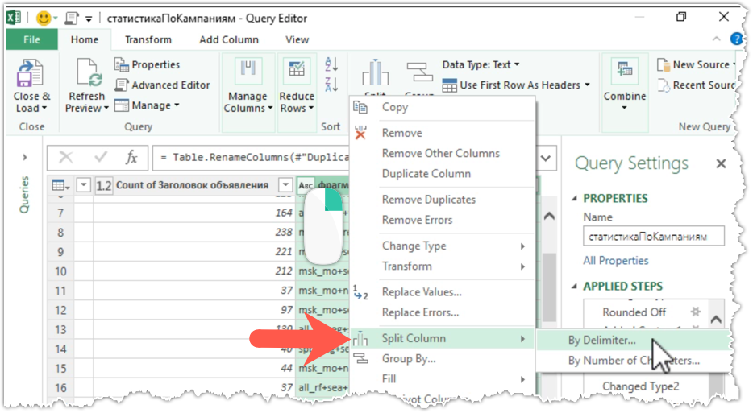This screenshot has width=753, height=413.
Task: Open the Change Type submenu
Action: click(x=443, y=246)
